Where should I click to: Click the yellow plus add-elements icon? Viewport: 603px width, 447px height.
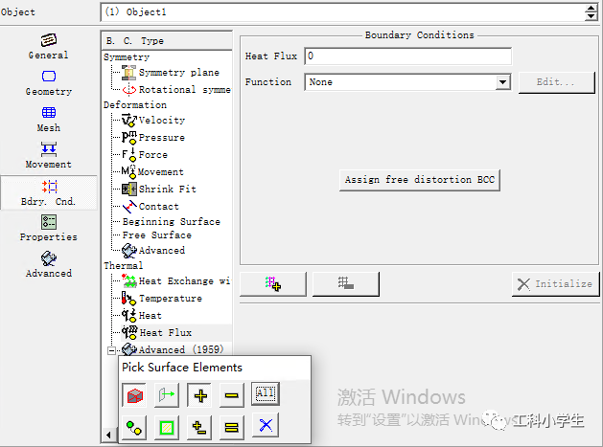[x=199, y=394]
